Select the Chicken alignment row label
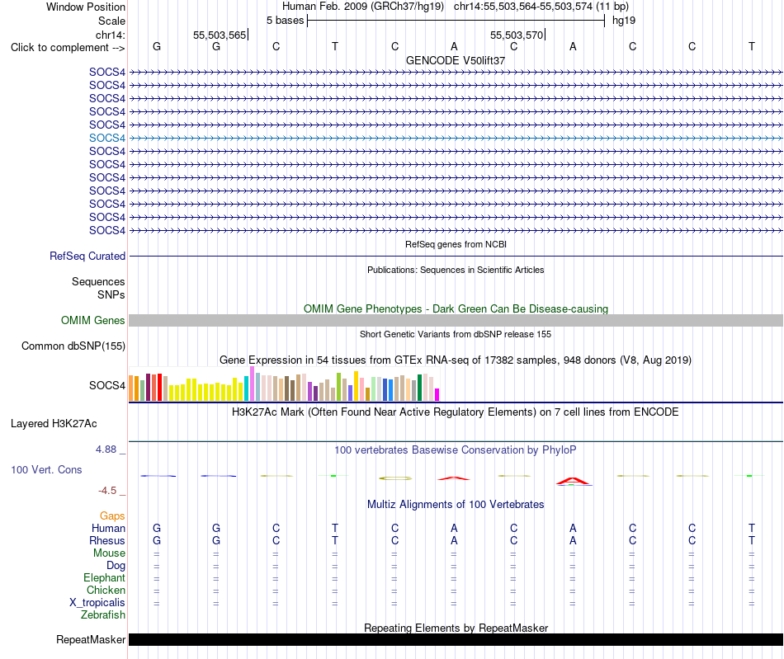The height and width of the screenshot is (659, 784). pyautogui.click(x=106, y=590)
